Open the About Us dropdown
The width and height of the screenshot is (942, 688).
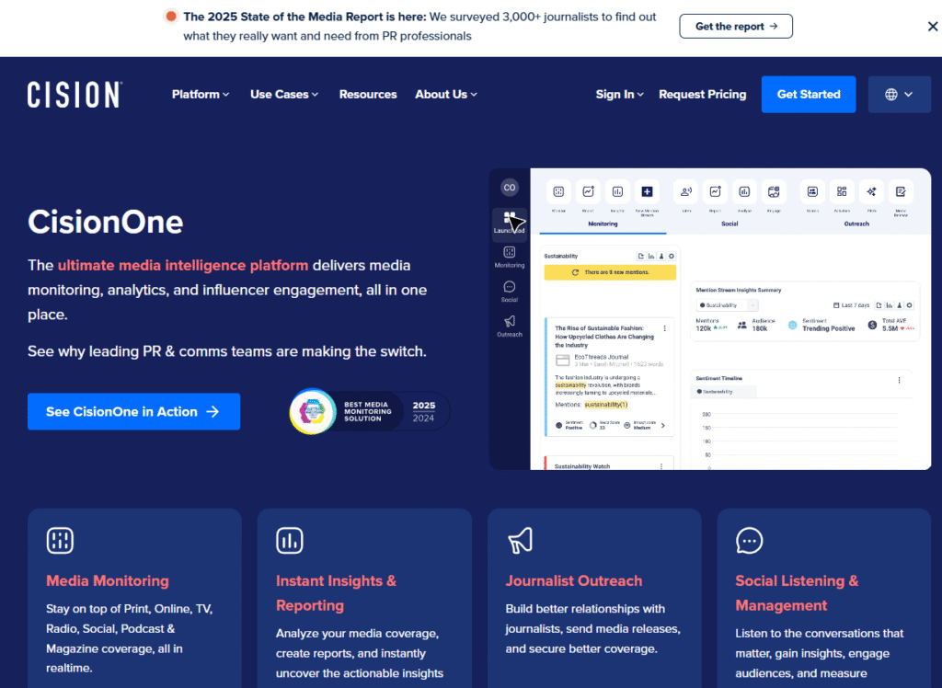point(446,94)
